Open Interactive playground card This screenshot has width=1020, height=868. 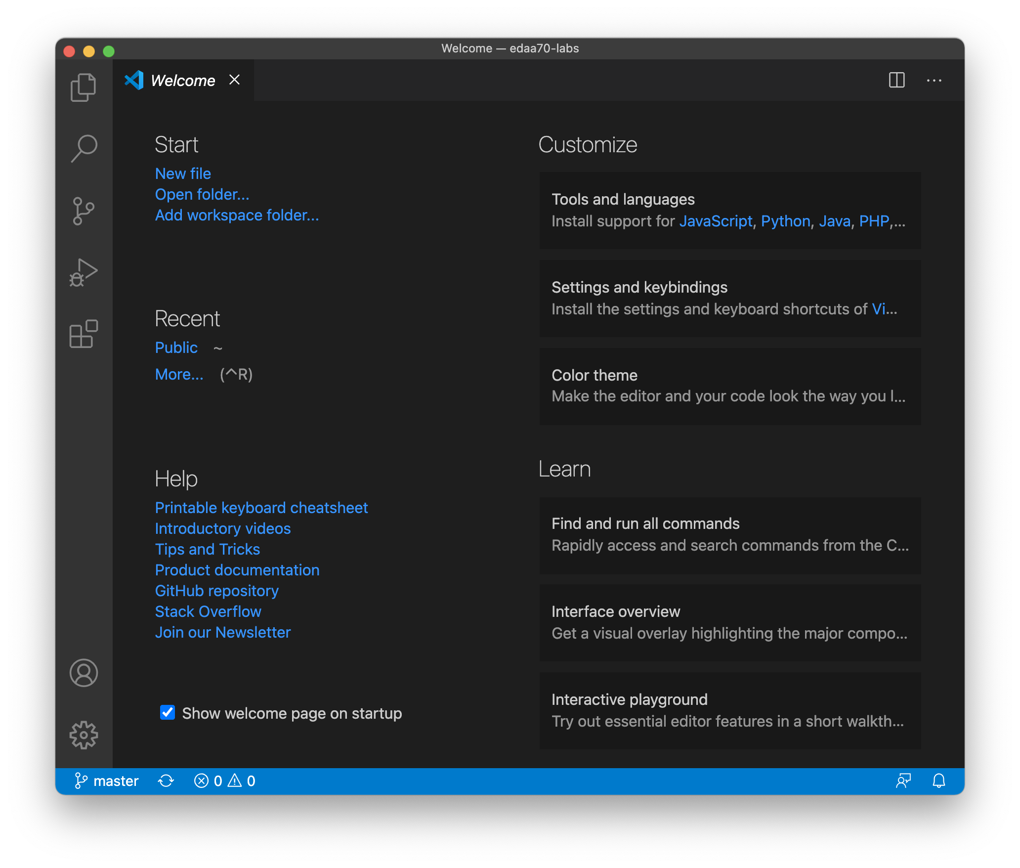(x=730, y=711)
